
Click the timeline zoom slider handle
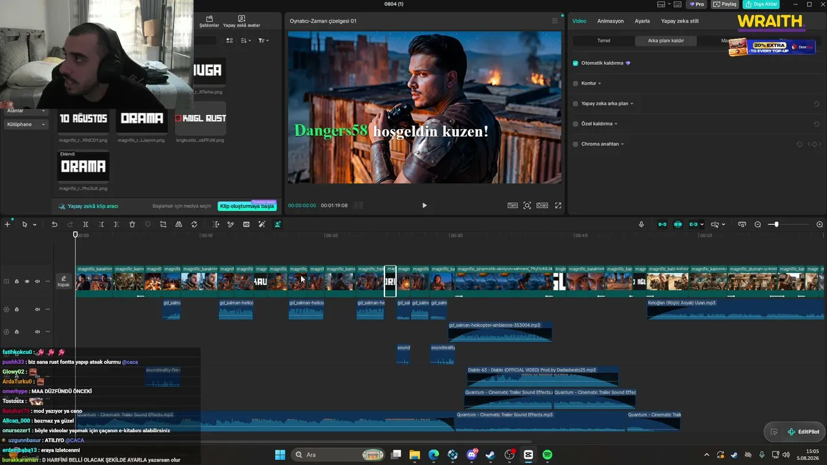point(776,224)
